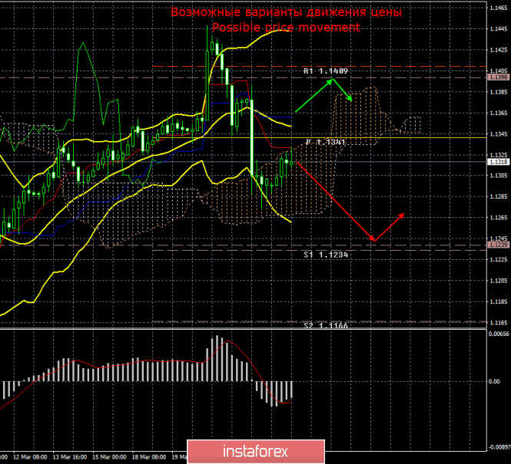The height and width of the screenshot is (464, 511).
Task: Select the 15 Mar 00:00 time label
Action: (109, 456)
